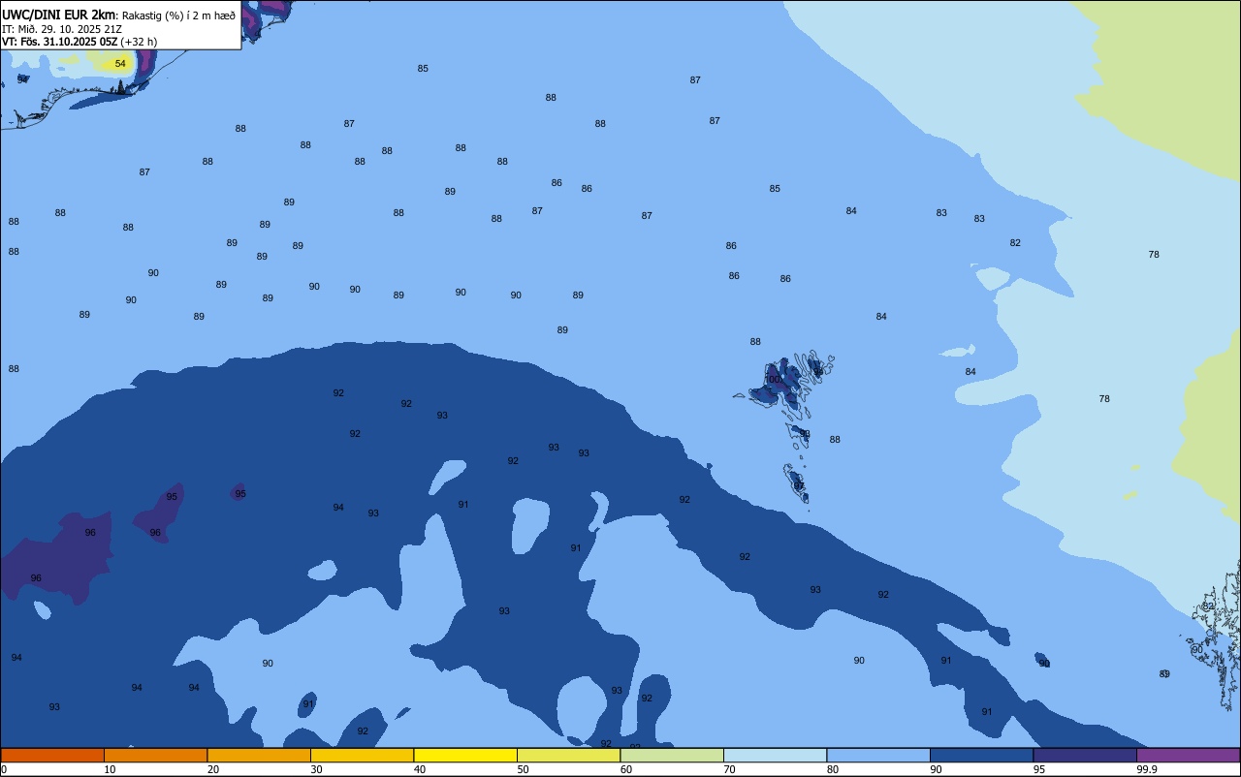Screen dimensions: 1241x777
Task: Click the legend tick label '60'
Action: coord(626,769)
